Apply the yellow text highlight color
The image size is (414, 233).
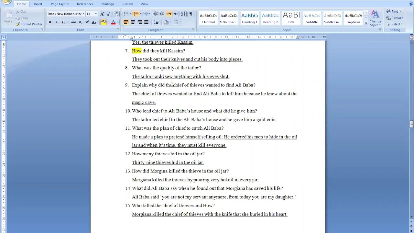tap(103, 22)
